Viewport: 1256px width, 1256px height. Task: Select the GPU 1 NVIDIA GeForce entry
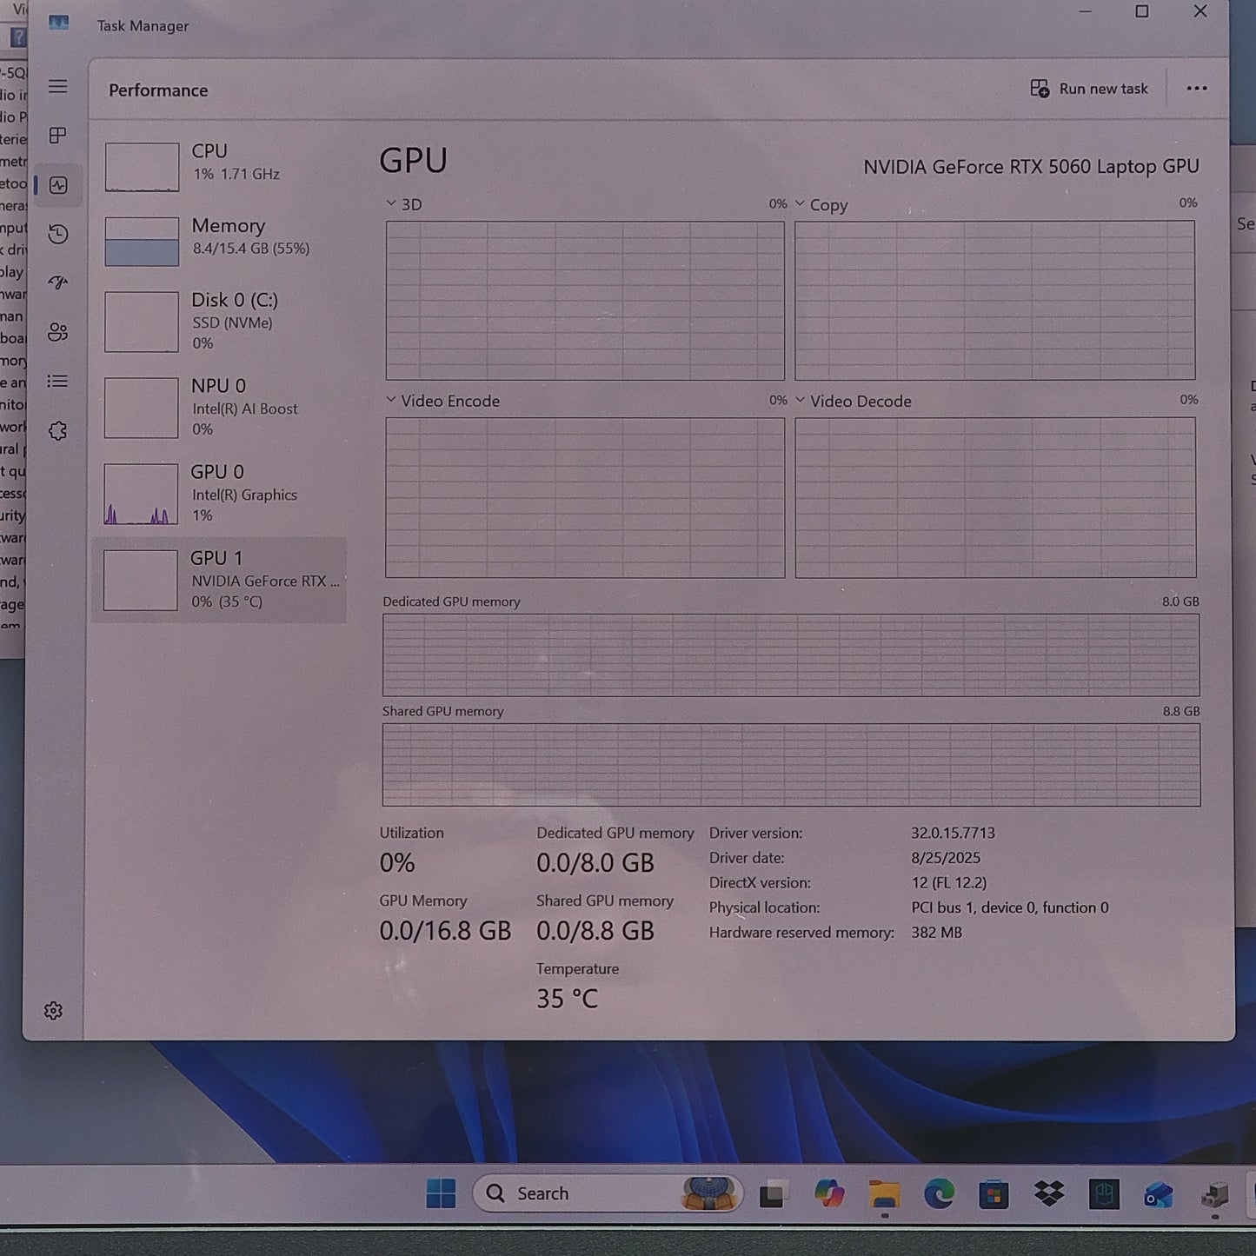coord(220,580)
